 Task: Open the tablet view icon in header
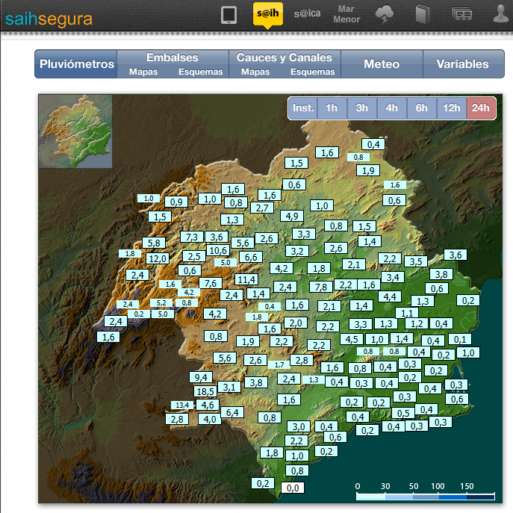228,15
